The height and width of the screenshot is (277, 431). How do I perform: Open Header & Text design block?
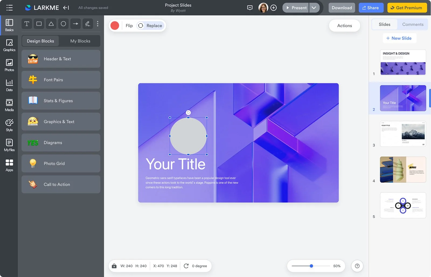click(61, 59)
